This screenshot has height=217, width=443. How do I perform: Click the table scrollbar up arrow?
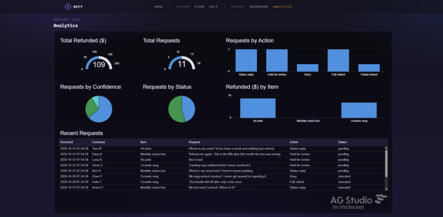coord(386,147)
